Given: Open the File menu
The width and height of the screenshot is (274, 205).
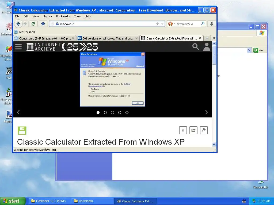Looking at the screenshot, I should tap(17, 16).
